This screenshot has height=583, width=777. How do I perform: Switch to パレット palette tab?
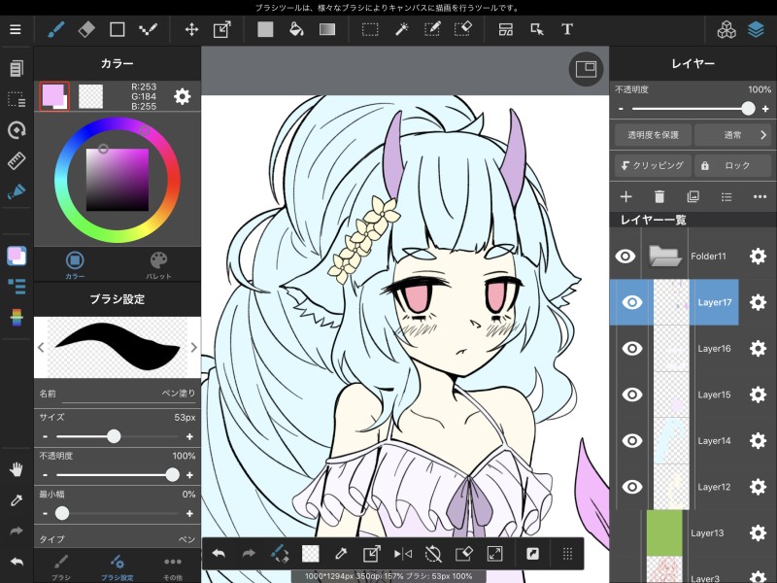coord(158,264)
